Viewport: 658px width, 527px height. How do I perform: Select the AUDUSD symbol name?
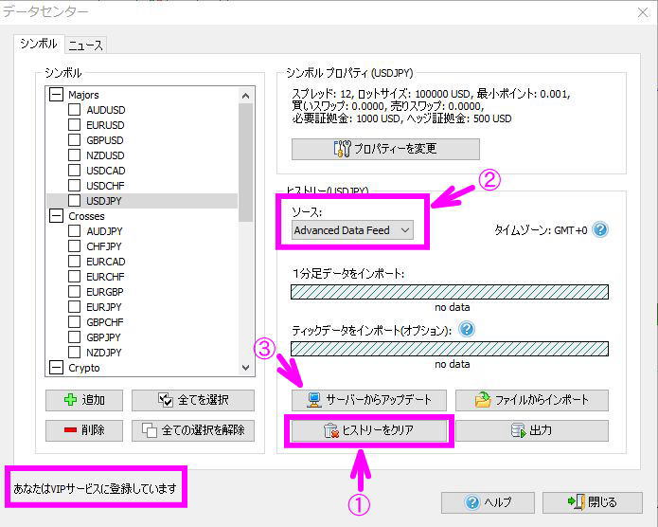106,110
